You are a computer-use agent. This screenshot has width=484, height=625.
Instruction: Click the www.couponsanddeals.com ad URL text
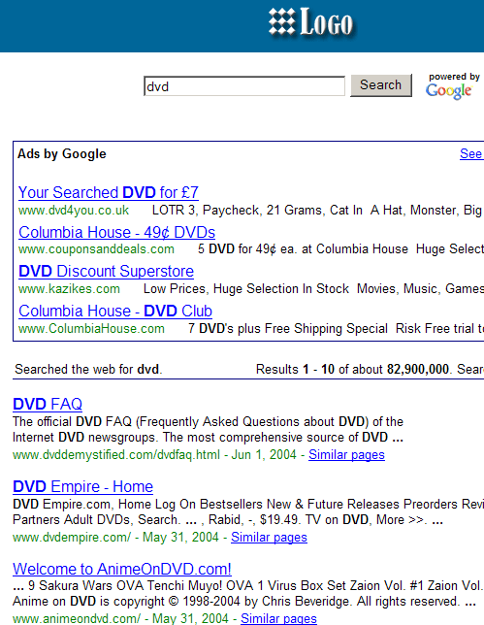[96, 249]
